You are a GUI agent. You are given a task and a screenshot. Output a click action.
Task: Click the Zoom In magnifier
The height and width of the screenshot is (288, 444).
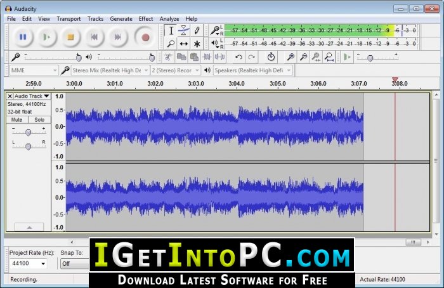tap(291, 57)
